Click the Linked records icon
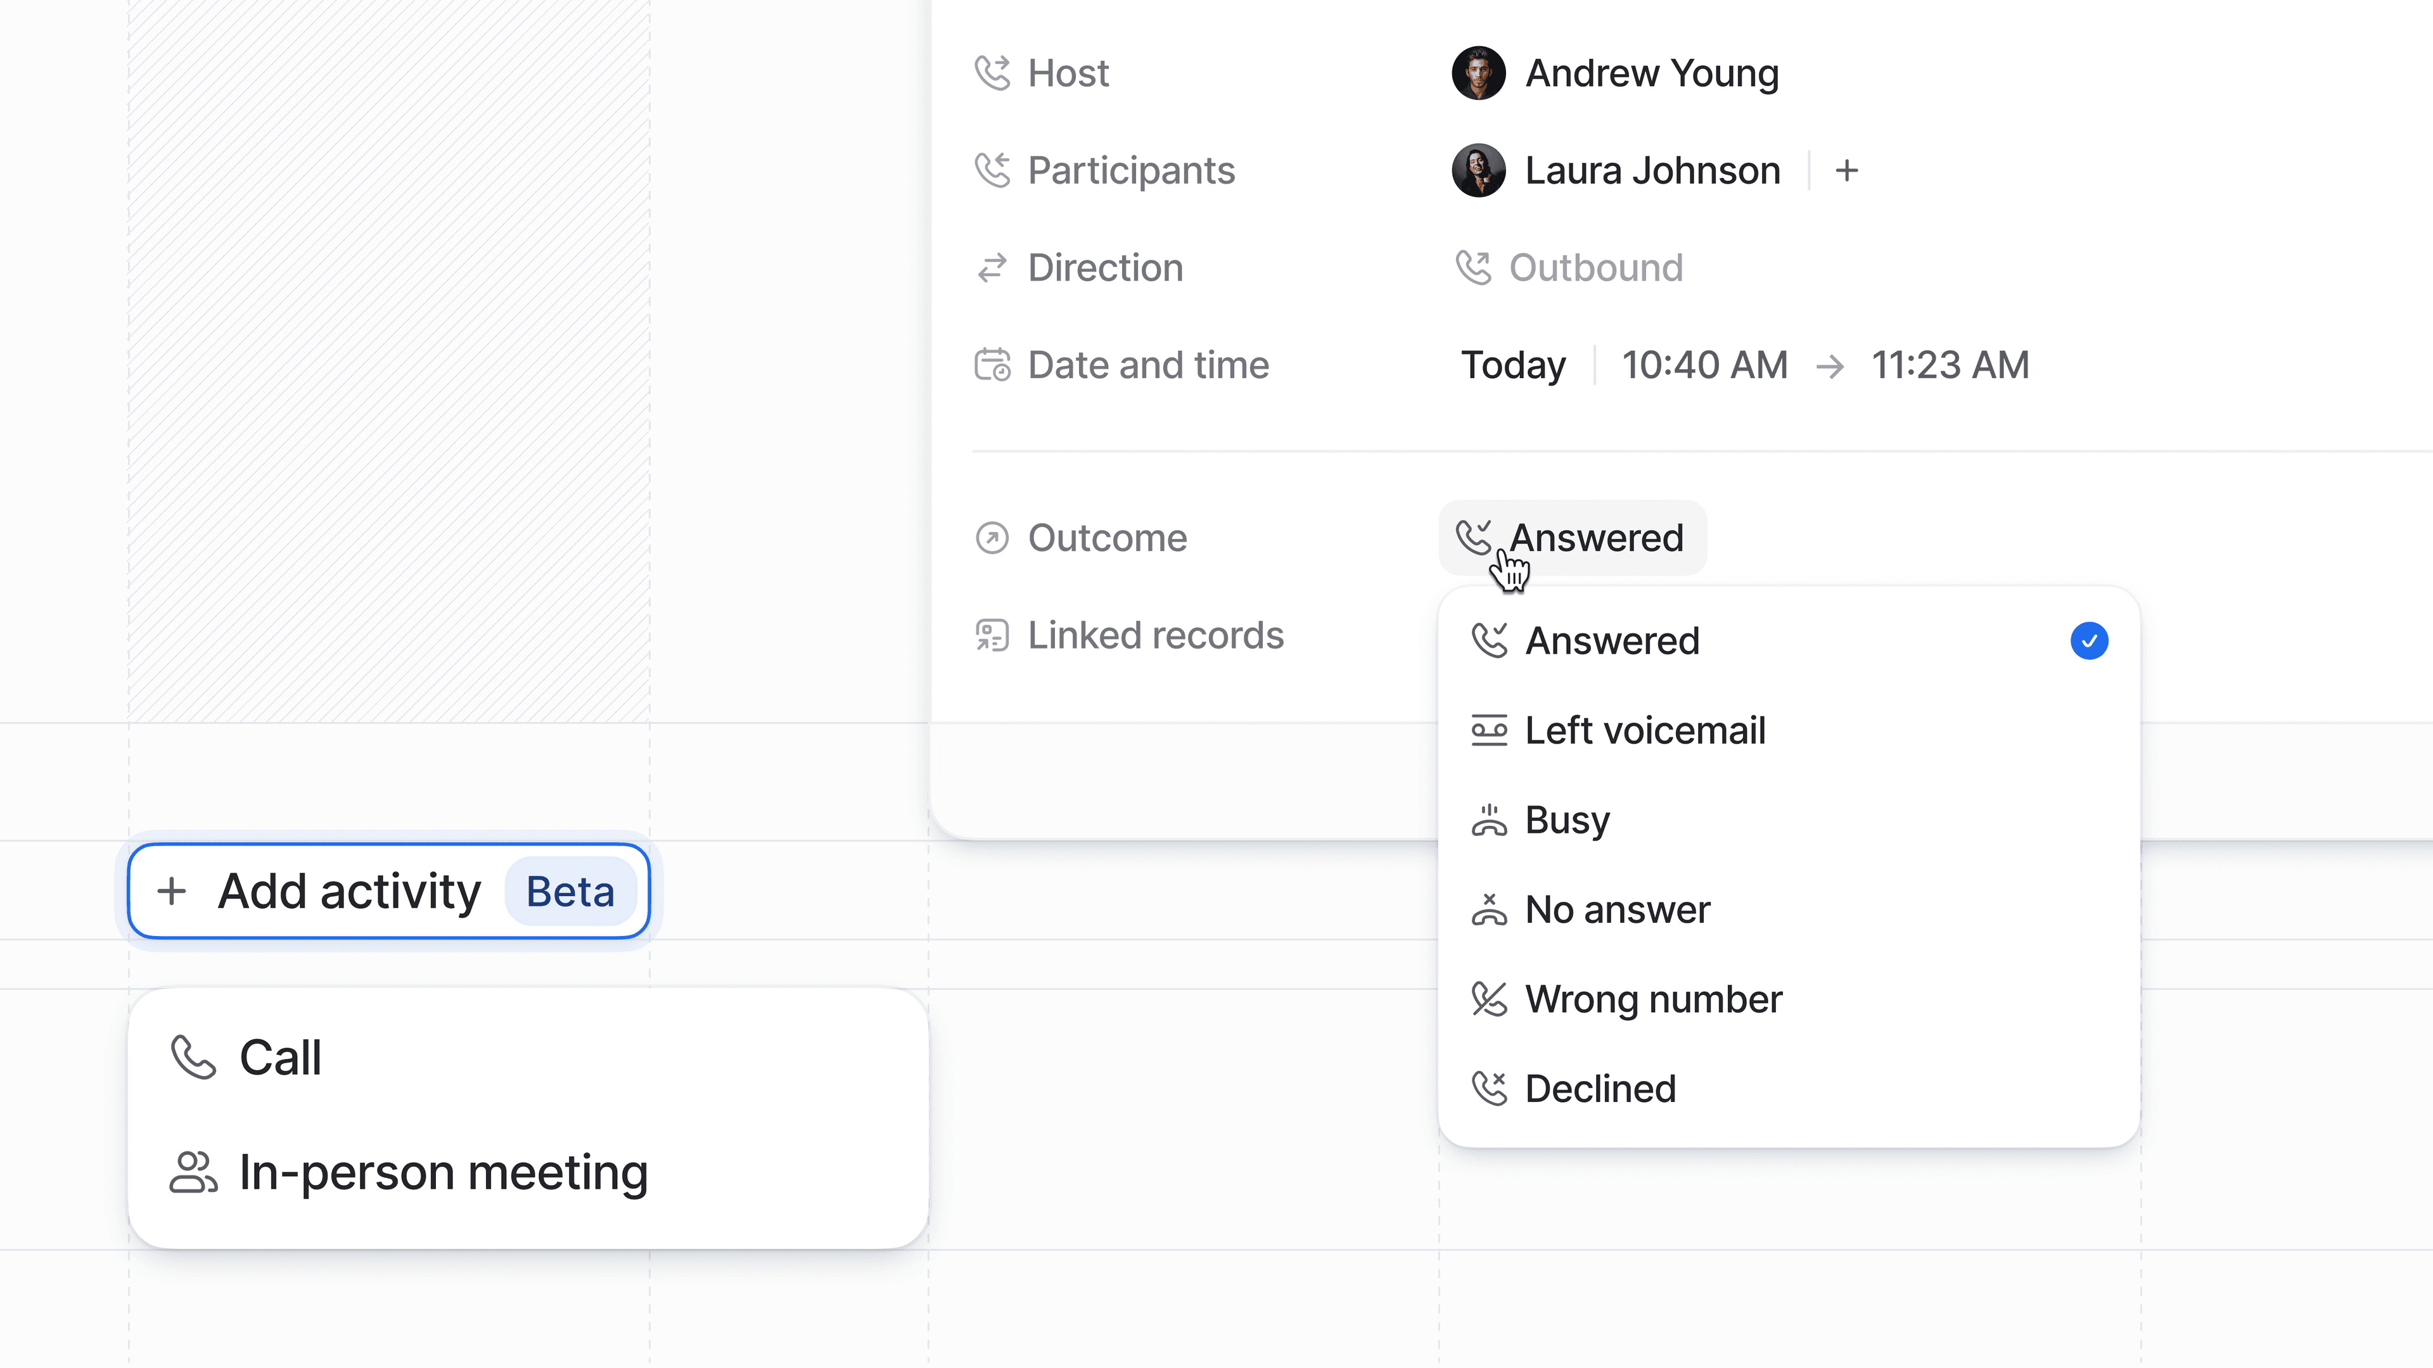This screenshot has width=2433, height=1368. [992, 635]
